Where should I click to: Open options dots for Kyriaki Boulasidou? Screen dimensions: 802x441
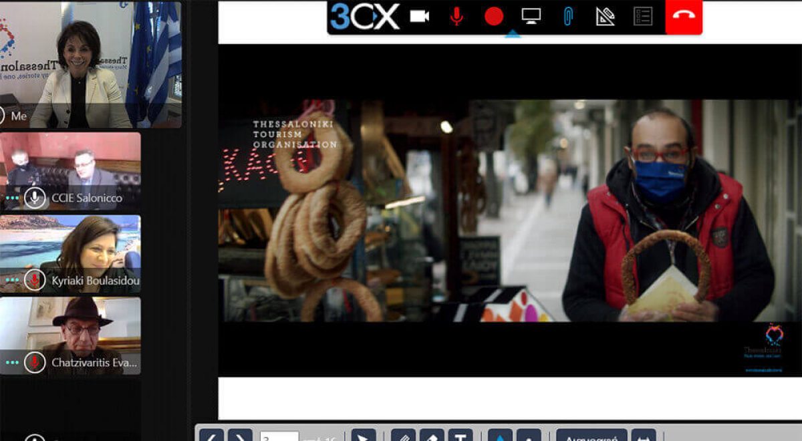(x=12, y=281)
